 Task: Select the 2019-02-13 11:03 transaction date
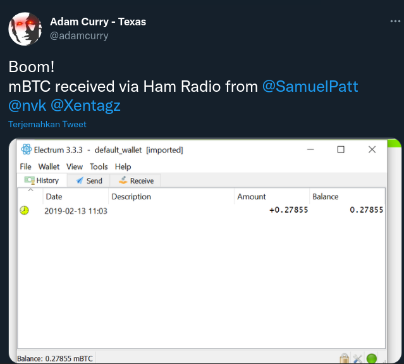pyautogui.click(x=76, y=211)
